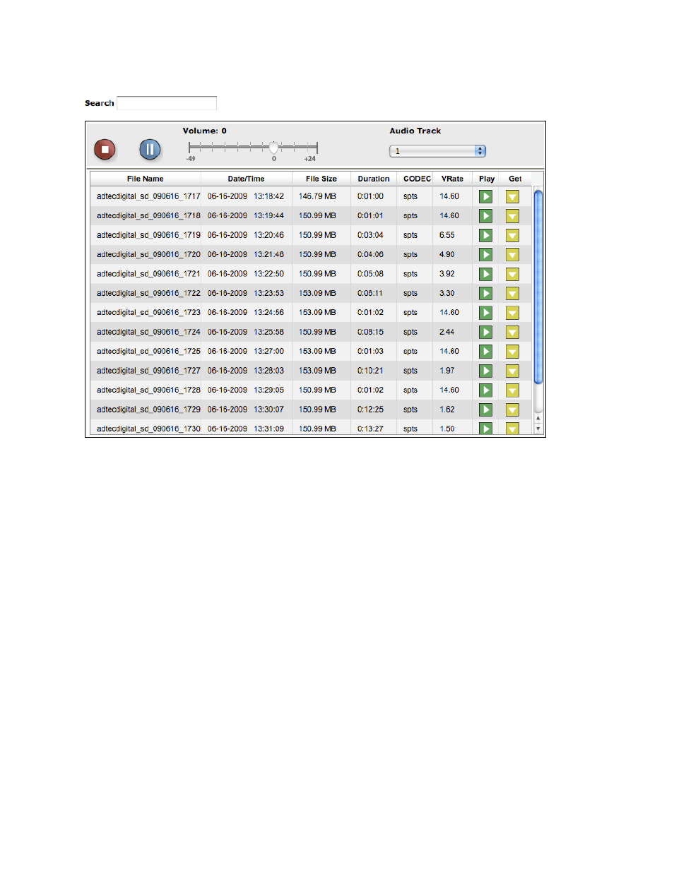The image size is (674, 872).
Task: Play file adtecdigital_sd_090616_1722
Action: (486, 294)
